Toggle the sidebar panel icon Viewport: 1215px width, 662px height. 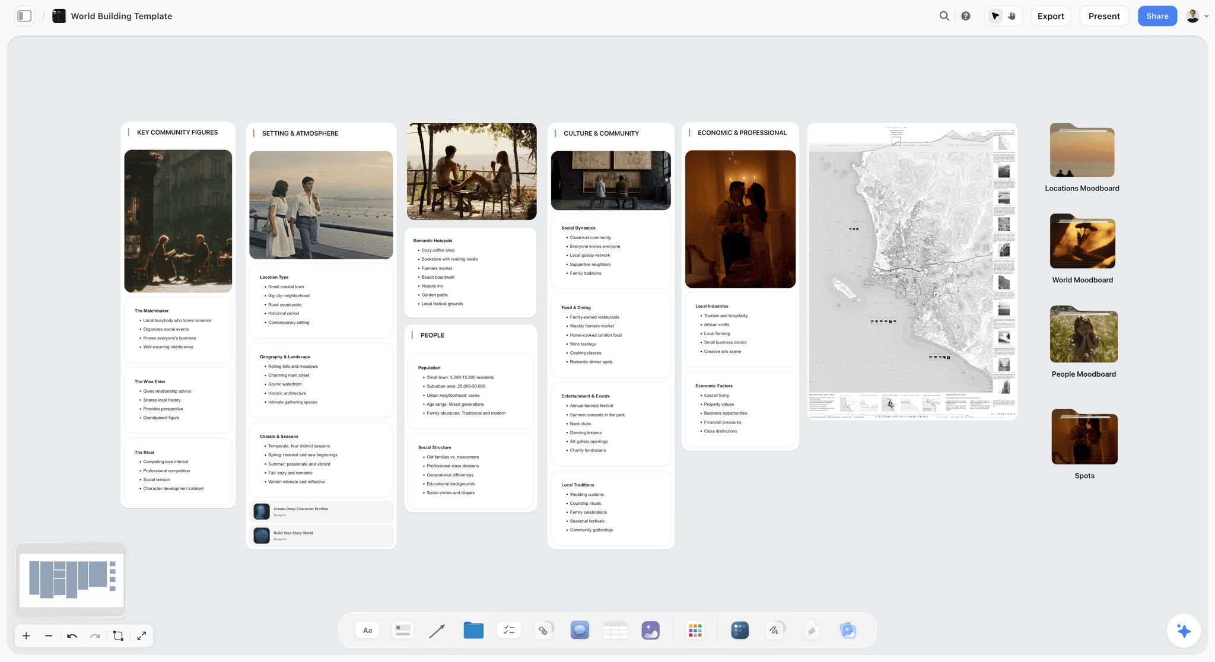click(24, 16)
